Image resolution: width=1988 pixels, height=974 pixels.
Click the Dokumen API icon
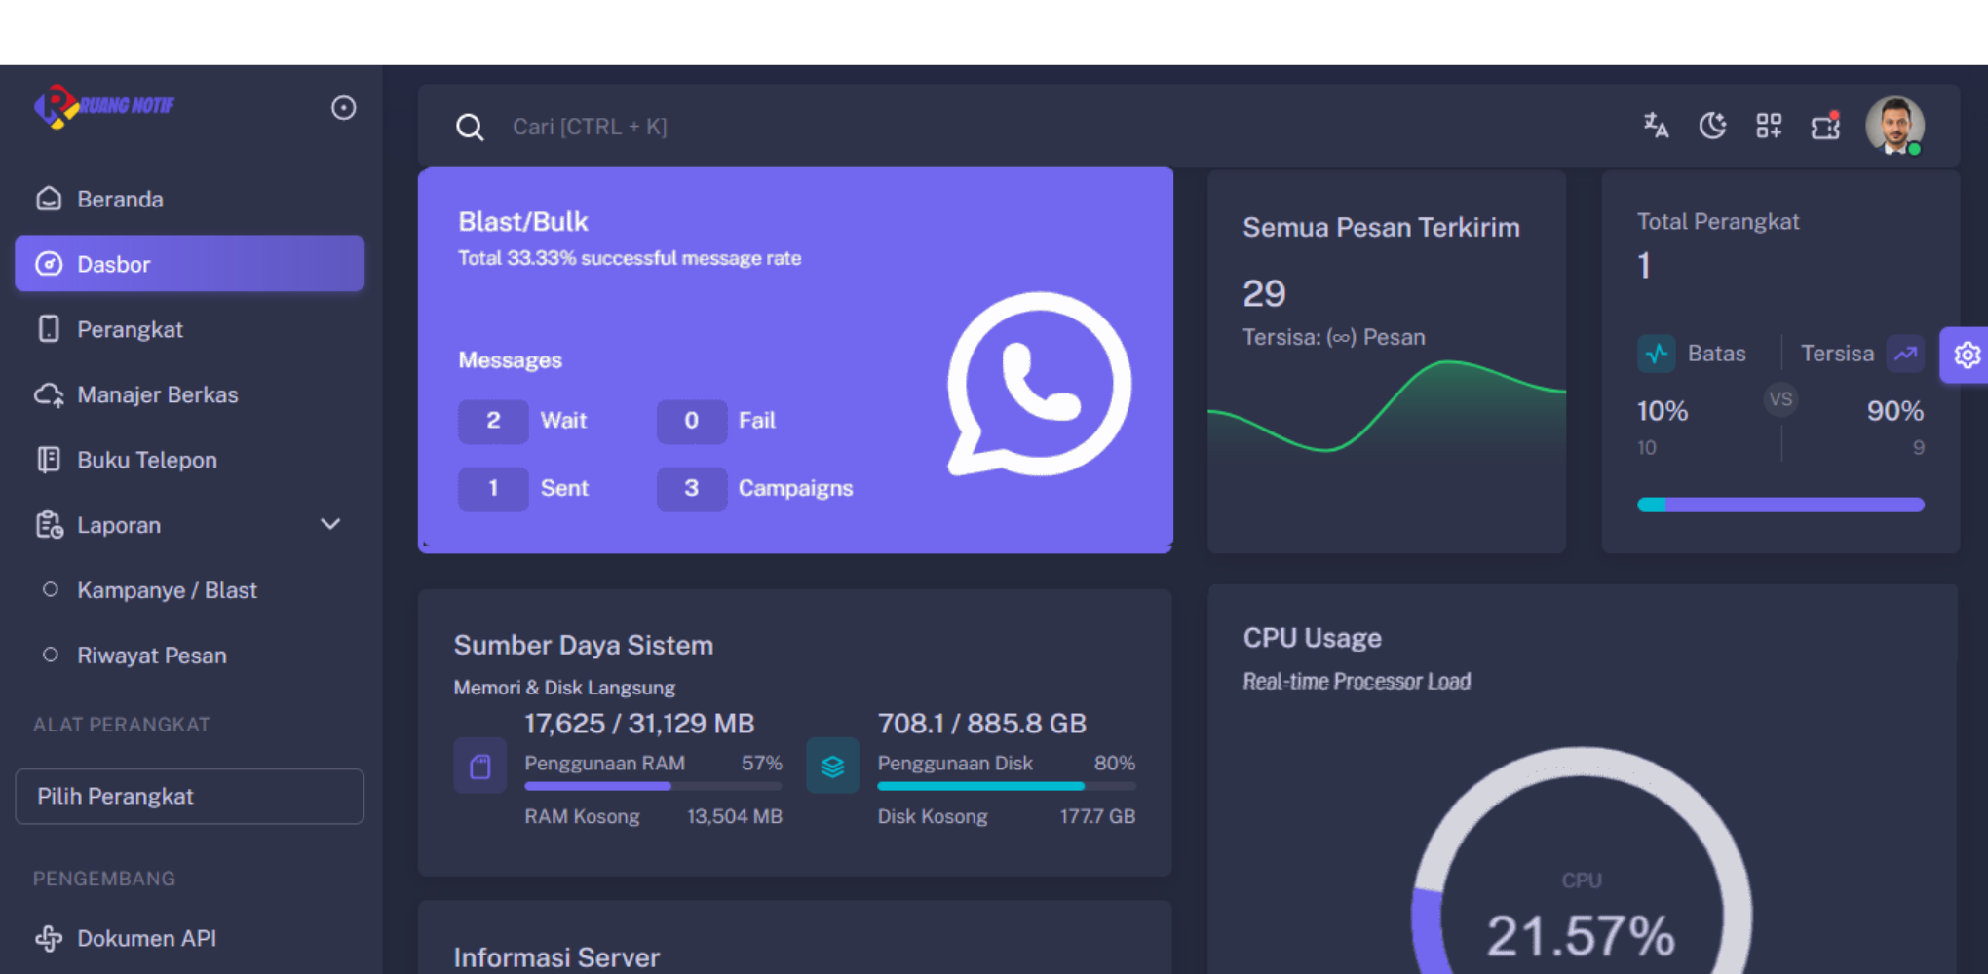49,938
